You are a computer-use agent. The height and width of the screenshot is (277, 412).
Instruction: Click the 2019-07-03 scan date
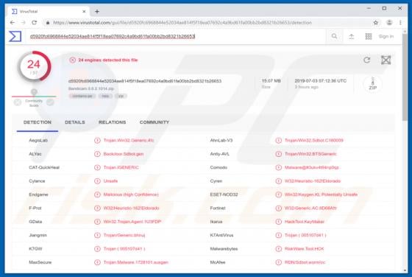320,81
